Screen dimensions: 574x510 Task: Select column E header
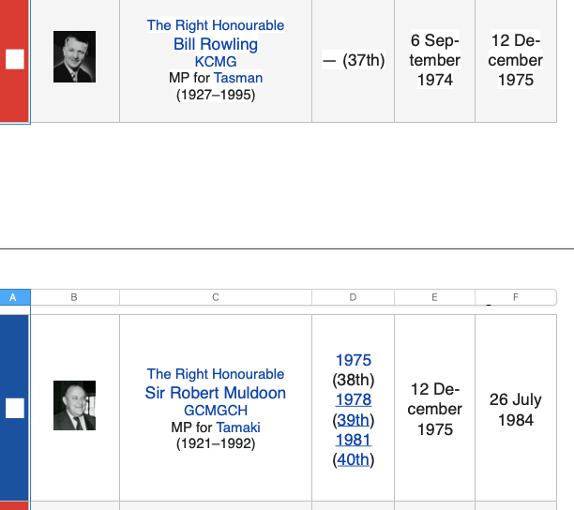point(434,297)
